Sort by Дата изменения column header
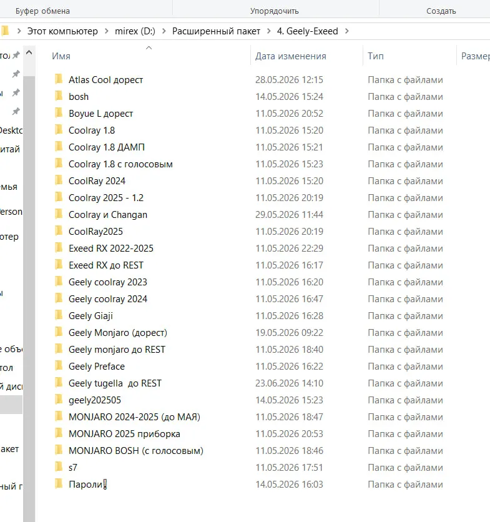490x522 pixels. 291,56
